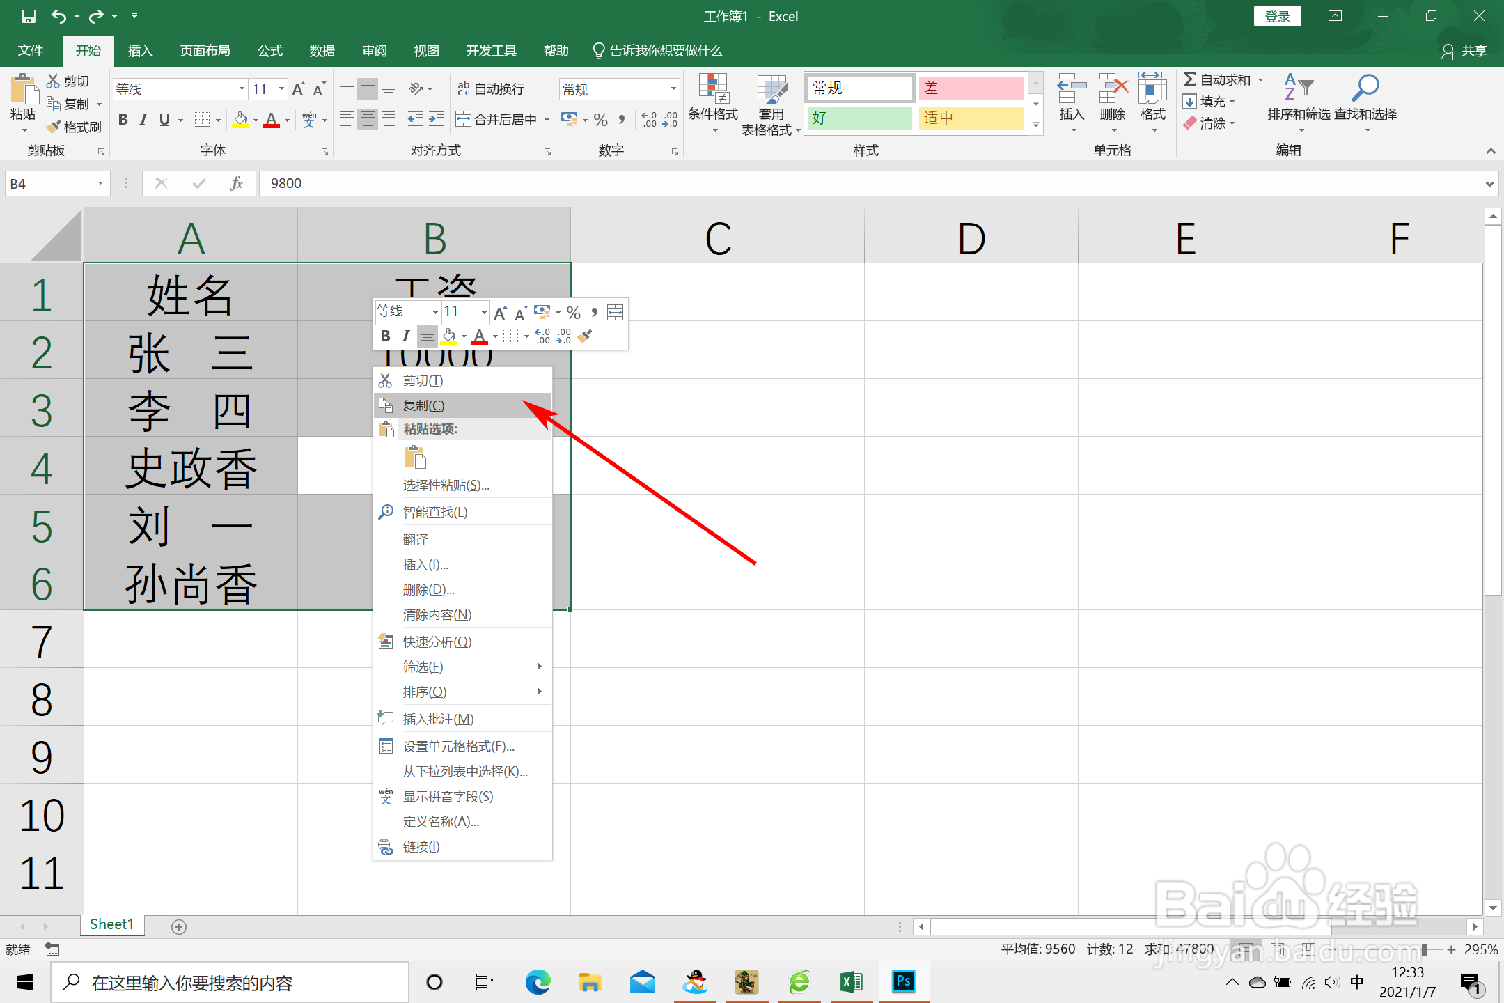The width and height of the screenshot is (1504, 1003).
Task: Toggle Wrap Text (自动换行)
Action: click(491, 88)
